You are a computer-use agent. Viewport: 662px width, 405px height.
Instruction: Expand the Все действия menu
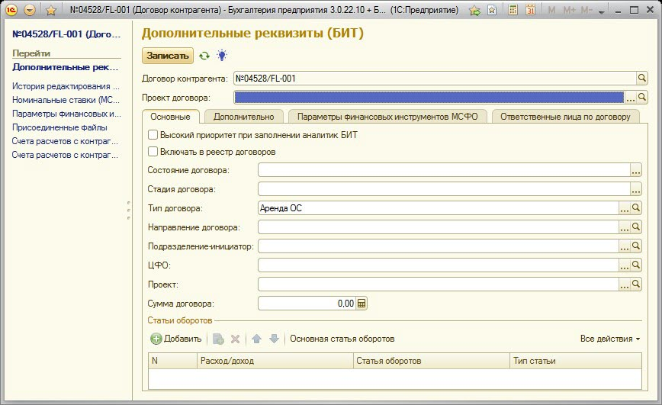[x=609, y=339]
